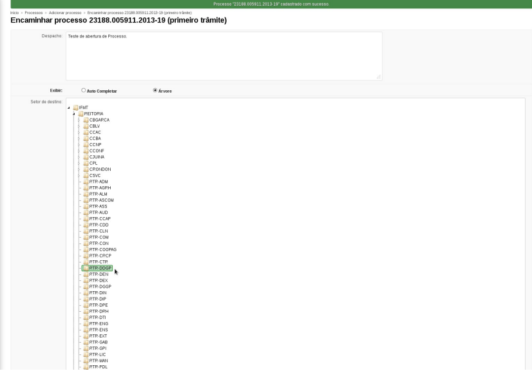Screen dimensions: 532x371
Task: Expand the CSVC tree node
Action: (x=79, y=175)
